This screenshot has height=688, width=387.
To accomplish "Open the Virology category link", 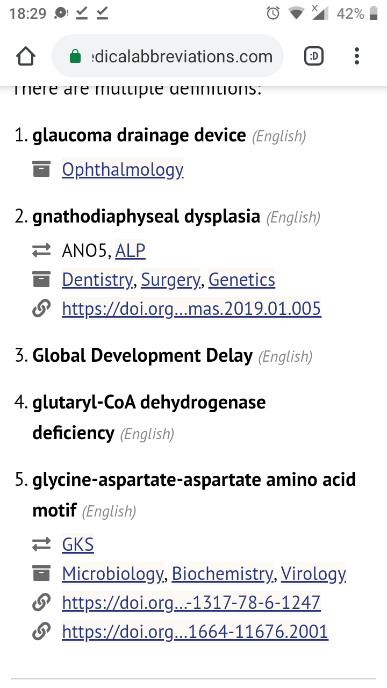I will [x=313, y=574].
